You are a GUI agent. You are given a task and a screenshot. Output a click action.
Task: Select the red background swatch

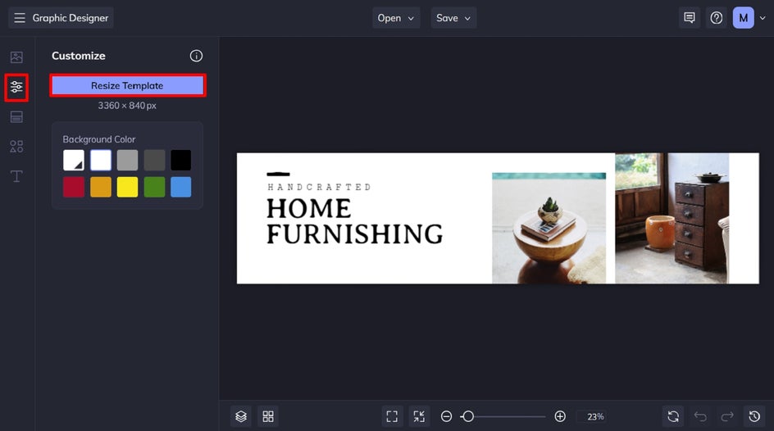click(74, 187)
